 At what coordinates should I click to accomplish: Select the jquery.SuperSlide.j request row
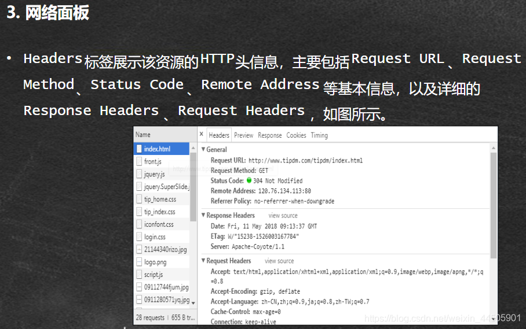tap(162, 186)
